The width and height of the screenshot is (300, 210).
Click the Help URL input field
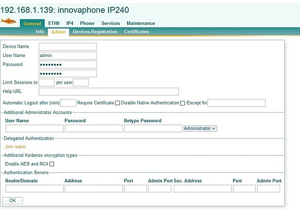pyautogui.click(x=109, y=91)
